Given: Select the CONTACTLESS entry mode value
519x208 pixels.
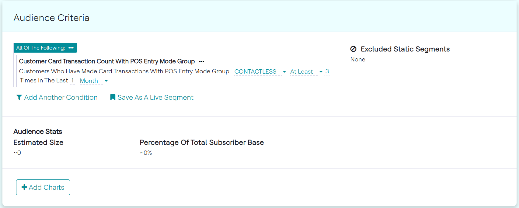Looking at the screenshot, I should [x=255, y=72].
